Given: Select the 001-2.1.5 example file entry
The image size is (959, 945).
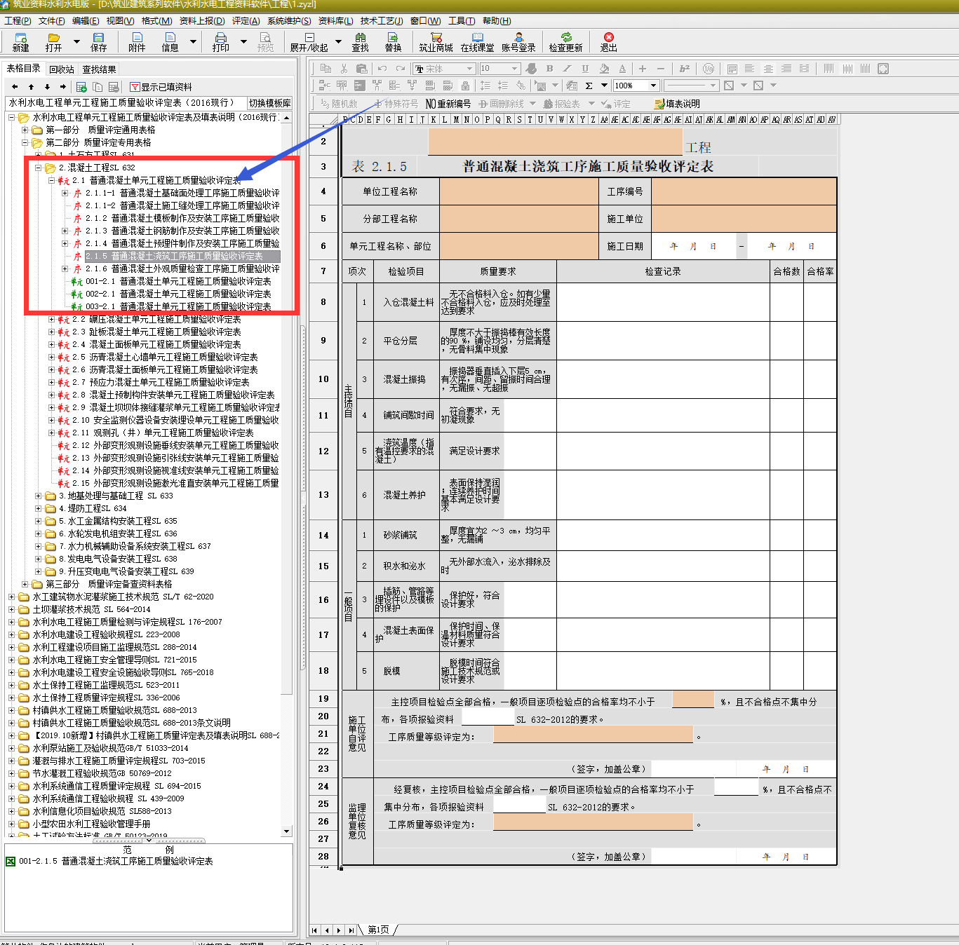Looking at the screenshot, I should 116,861.
